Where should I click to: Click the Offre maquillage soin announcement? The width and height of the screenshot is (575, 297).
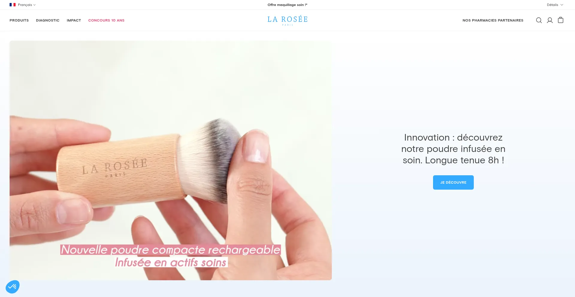[287, 5]
